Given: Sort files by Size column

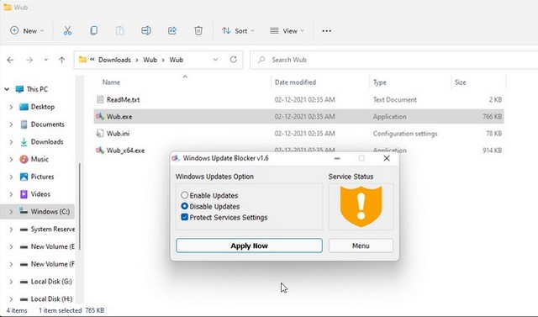Looking at the screenshot, I should click(460, 82).
